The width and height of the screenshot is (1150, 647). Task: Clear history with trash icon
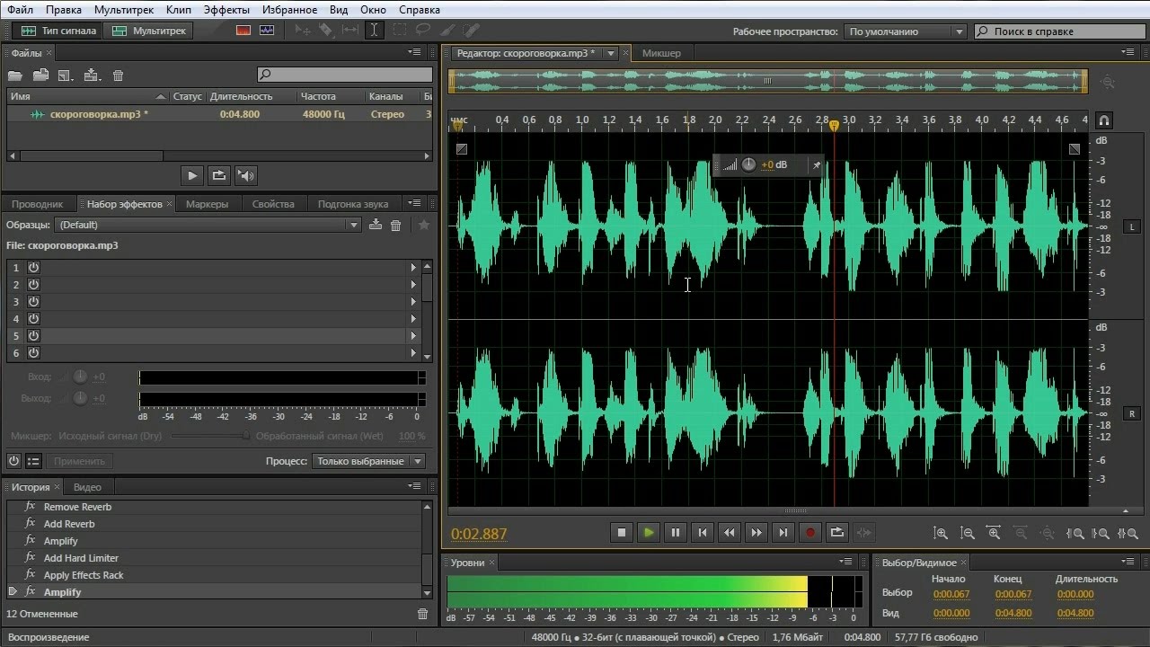423,614
